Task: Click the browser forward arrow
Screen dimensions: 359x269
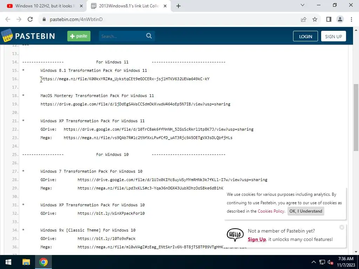Action: 19,20
